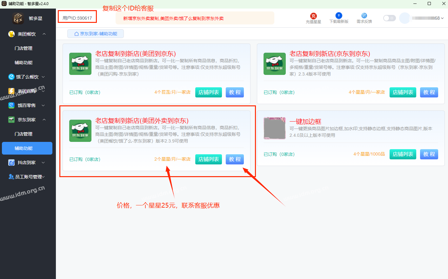Click 京东到家 logo of 美团外卖到京东 card

80,131
